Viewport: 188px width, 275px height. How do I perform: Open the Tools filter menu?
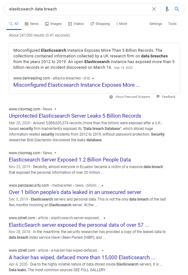[x=172, y=24]
